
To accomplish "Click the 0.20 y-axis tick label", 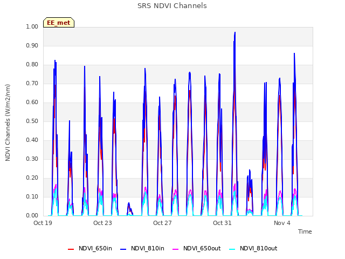I will click(x=32, y=178).
